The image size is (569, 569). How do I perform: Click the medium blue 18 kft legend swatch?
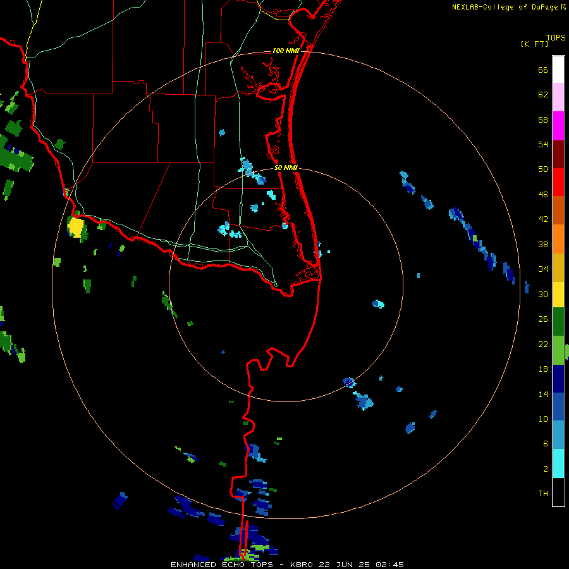pos(558,407)
